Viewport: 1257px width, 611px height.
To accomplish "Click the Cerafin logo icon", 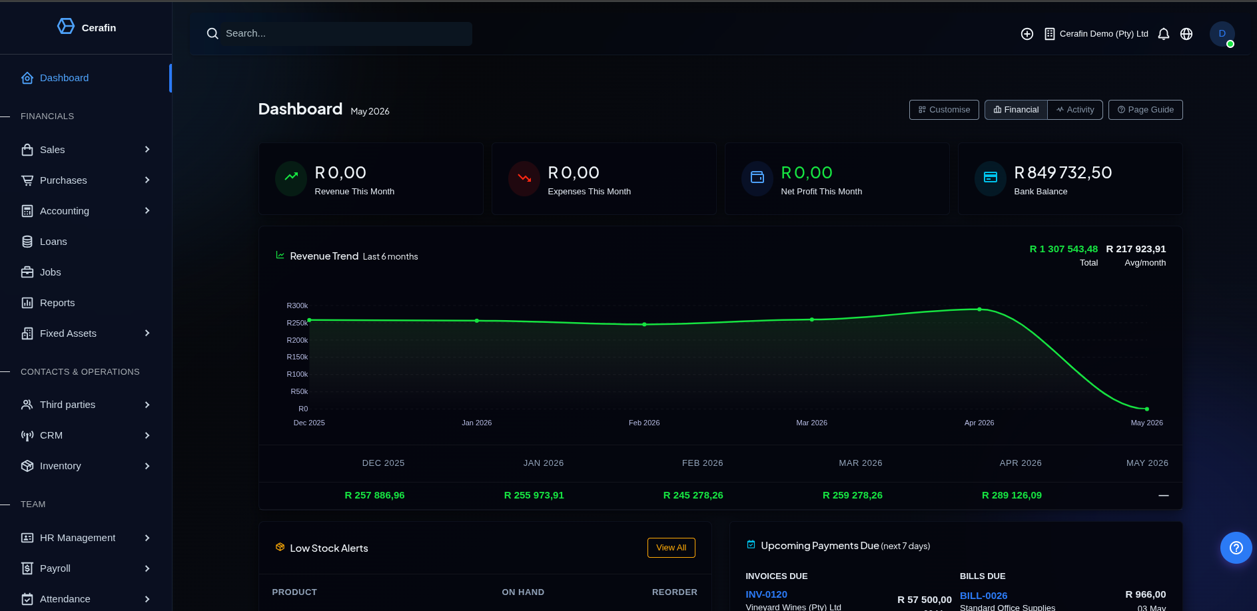I will 66,26.
